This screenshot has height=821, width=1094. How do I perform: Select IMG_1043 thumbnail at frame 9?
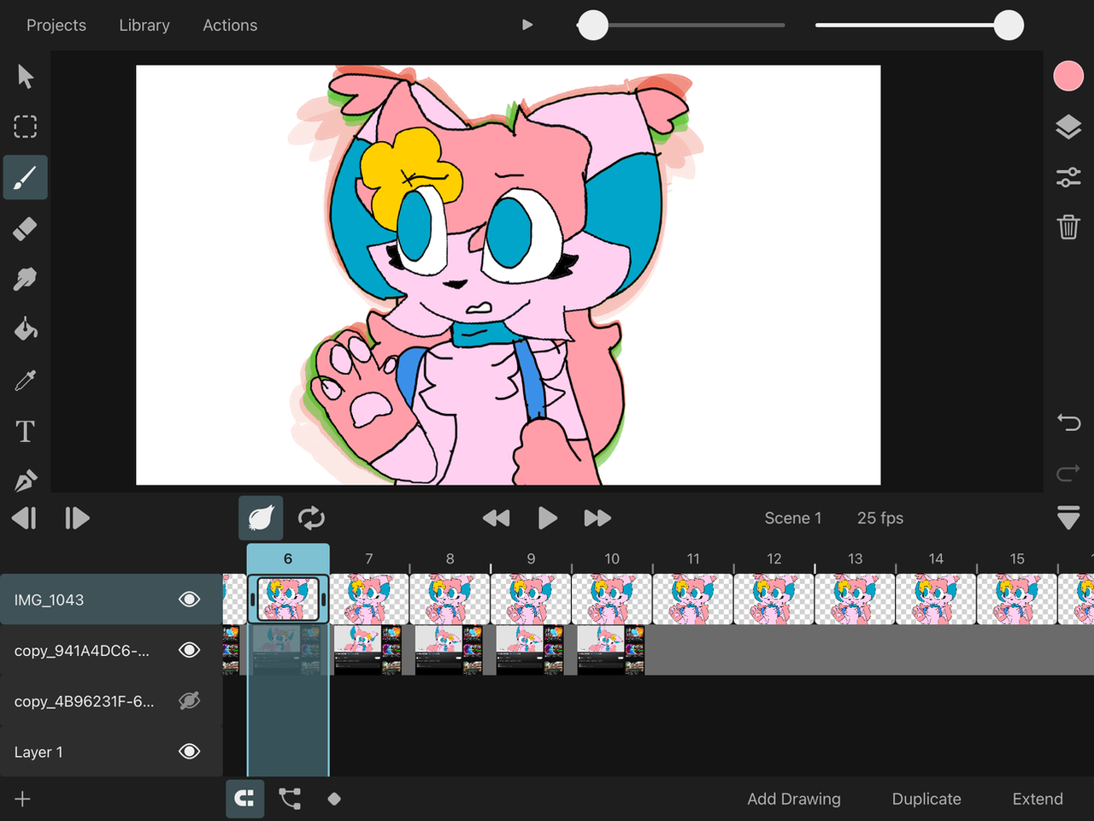point(531,599)
